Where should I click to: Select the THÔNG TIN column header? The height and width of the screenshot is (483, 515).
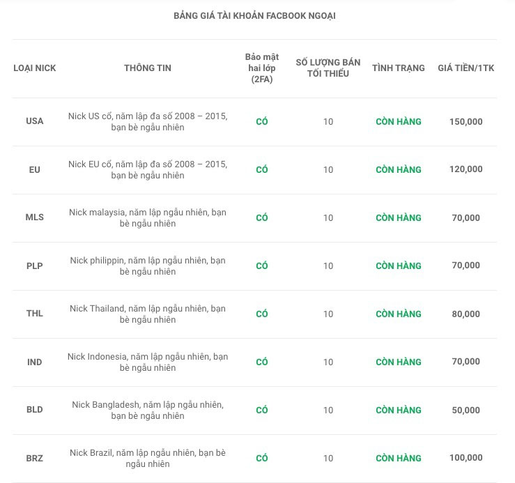click(x=148, y=68)
